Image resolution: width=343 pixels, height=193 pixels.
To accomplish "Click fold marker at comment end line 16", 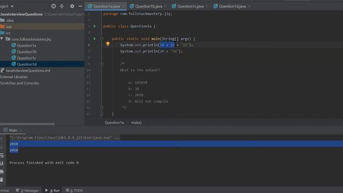I will [x=102, y=108].
